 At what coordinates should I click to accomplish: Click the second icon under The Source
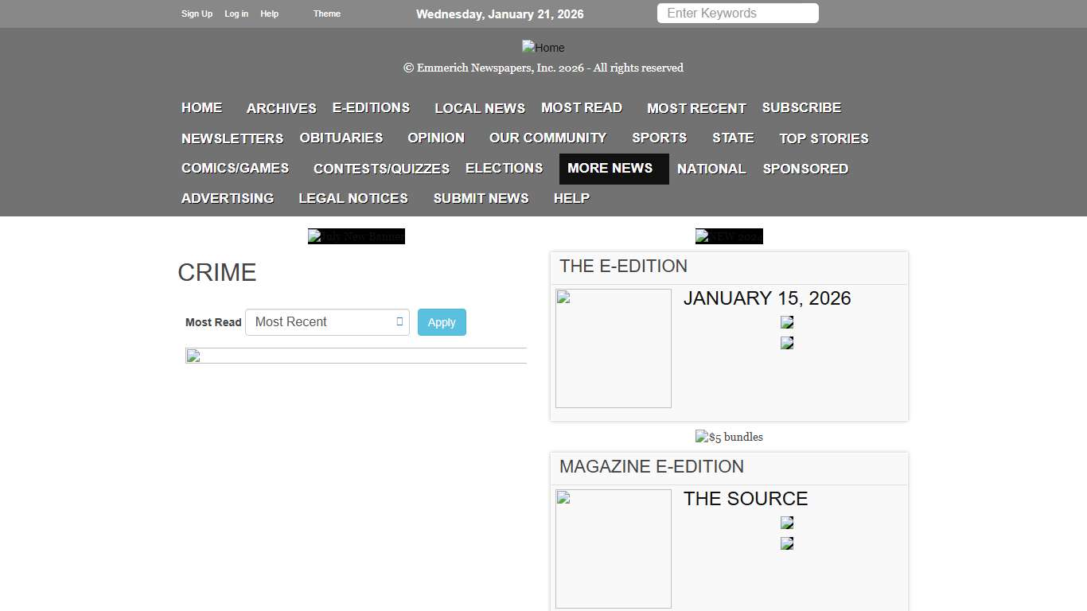coord(787,543)
